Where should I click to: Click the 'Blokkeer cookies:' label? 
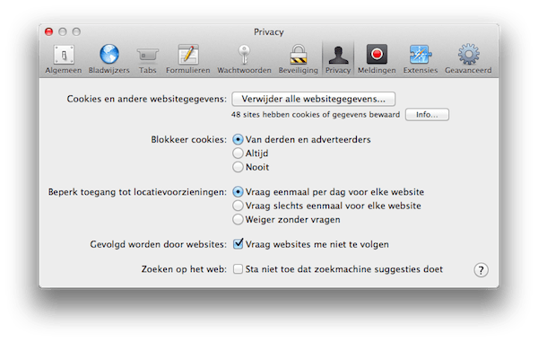click(x=188, y=139)
